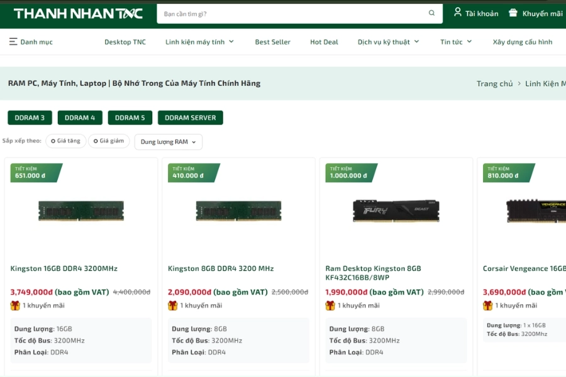
Task: Open Xây dựng cấu hình menu item
Action: 523,42
